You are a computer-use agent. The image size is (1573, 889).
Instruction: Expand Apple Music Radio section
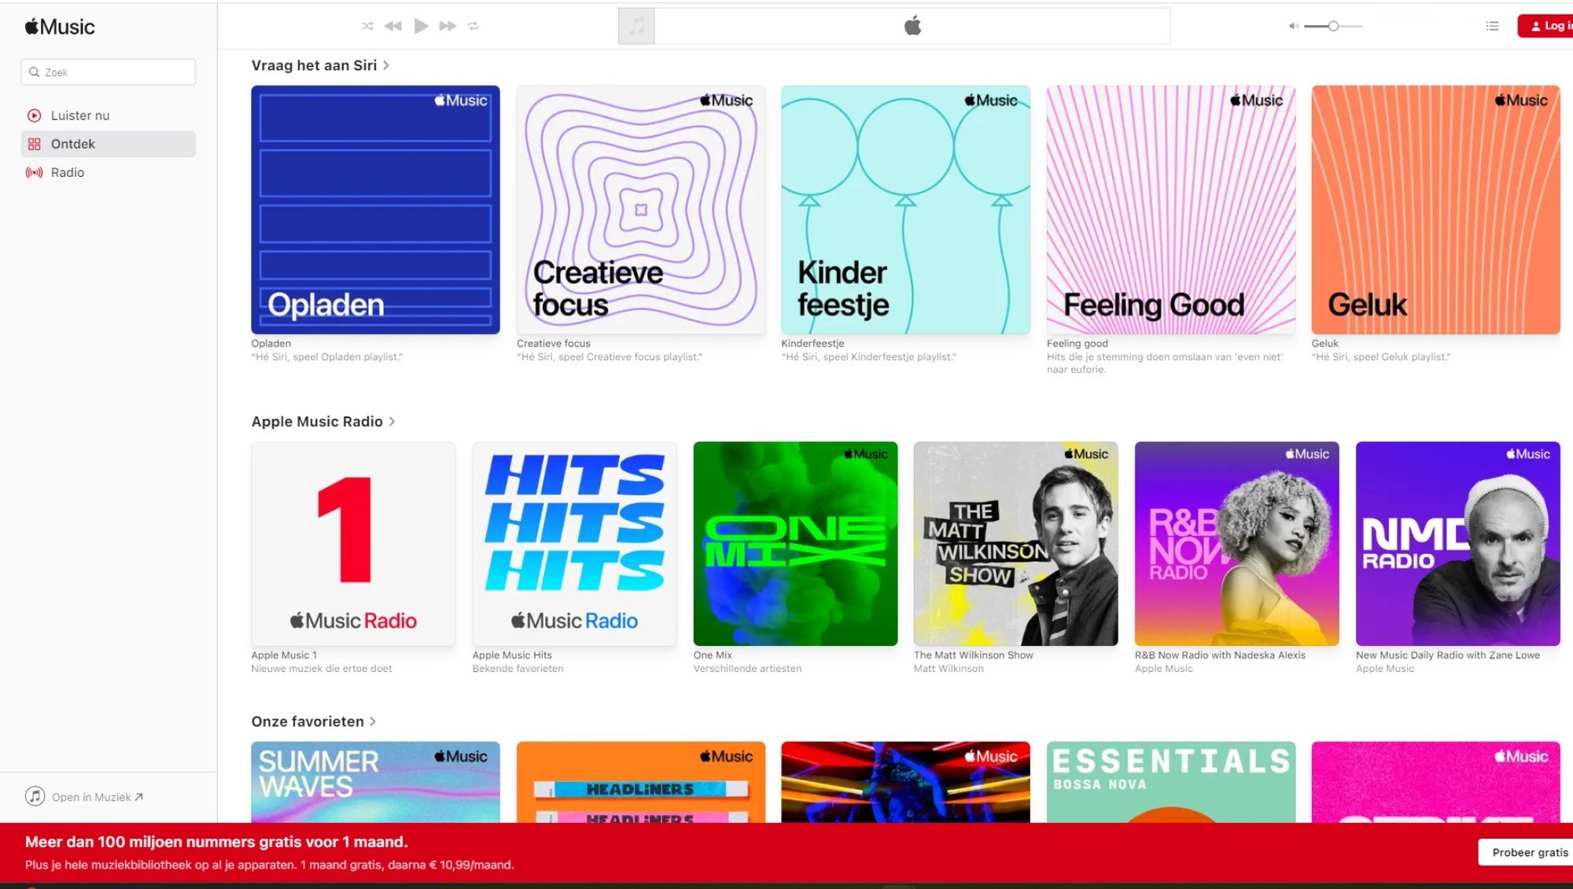pos(323,422)
